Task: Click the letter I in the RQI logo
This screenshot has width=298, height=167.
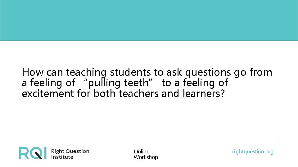Action: click(45, 152)
